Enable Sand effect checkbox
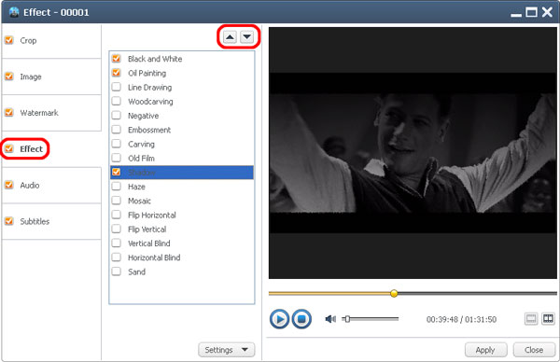560x362 pixels. [116, 271]
